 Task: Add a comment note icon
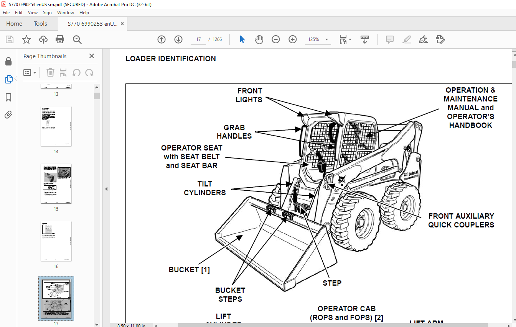390,39
